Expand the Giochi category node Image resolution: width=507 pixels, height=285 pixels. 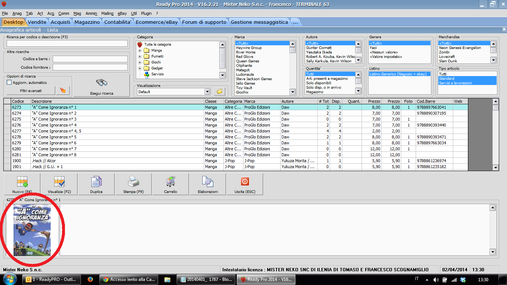(140, 62)
